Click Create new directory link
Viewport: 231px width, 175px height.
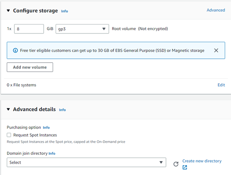click(x=202, y=161)
